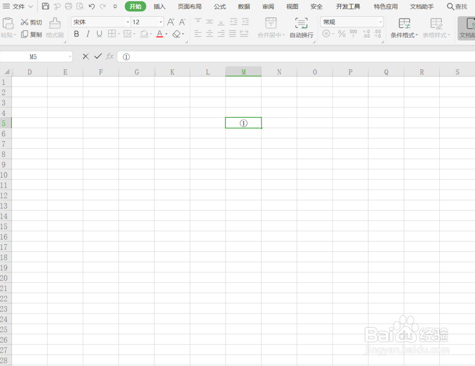The width and height of the screenshot is (475, 366).
Task: Click the 复制 copy button
Action: tap(31, 35)
